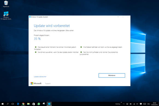The width and height of the screenshot is (159, 106).
Task: Launch Microsoft Edge from the taskbar
Action: [18, 104]
